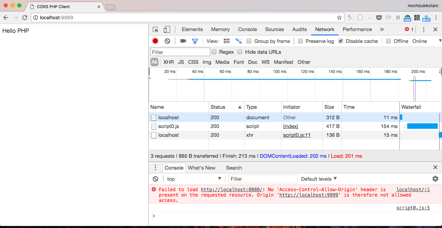
Task: Click inside the network Filter input field
Action: [x=180, y=52]
